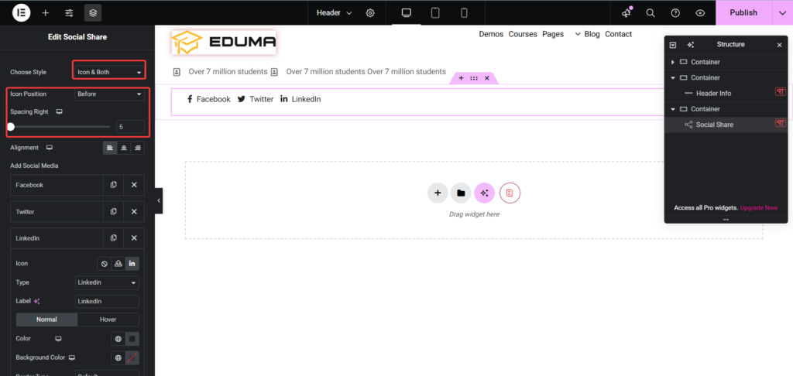Image resolution: width=793 pixels, height=376 pixels.
Task: Remove the LinkedIn social item
Action: 134,238
